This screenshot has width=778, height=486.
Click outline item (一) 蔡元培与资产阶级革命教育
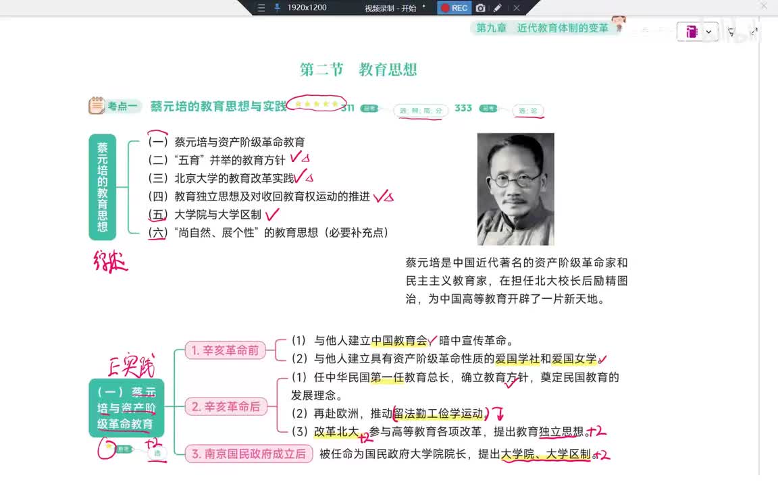click(227, 142)
